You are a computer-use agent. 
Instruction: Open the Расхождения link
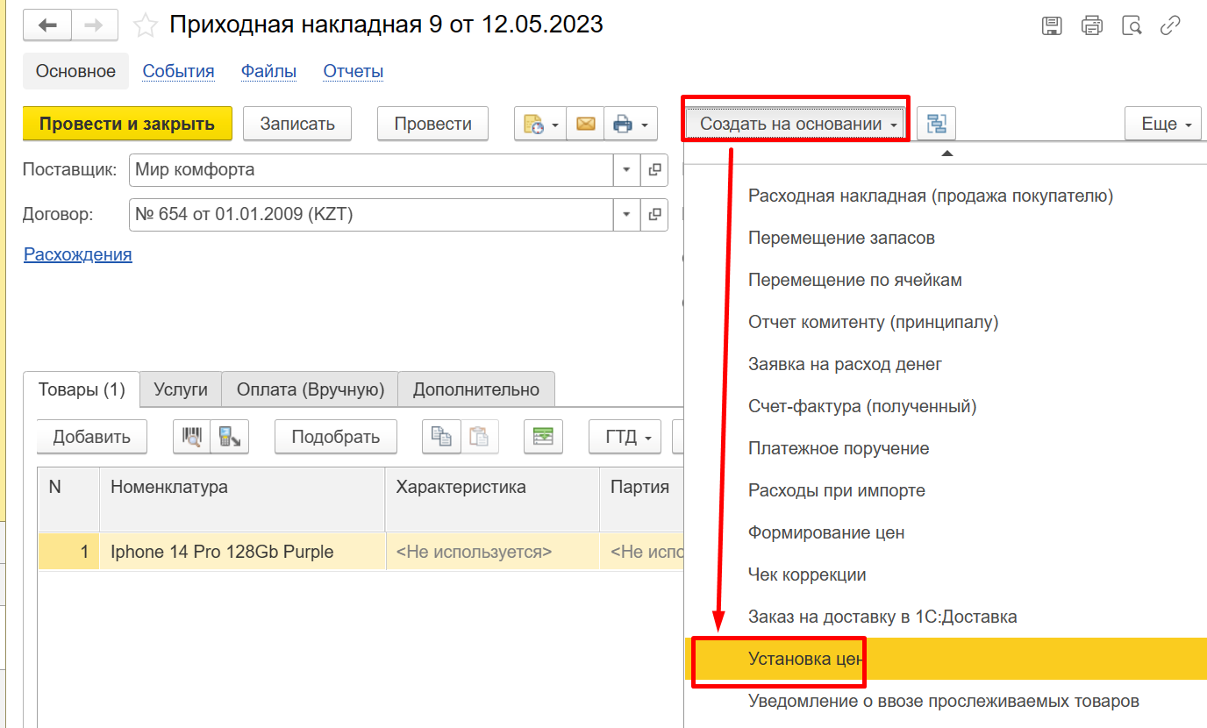click(77, 255)
